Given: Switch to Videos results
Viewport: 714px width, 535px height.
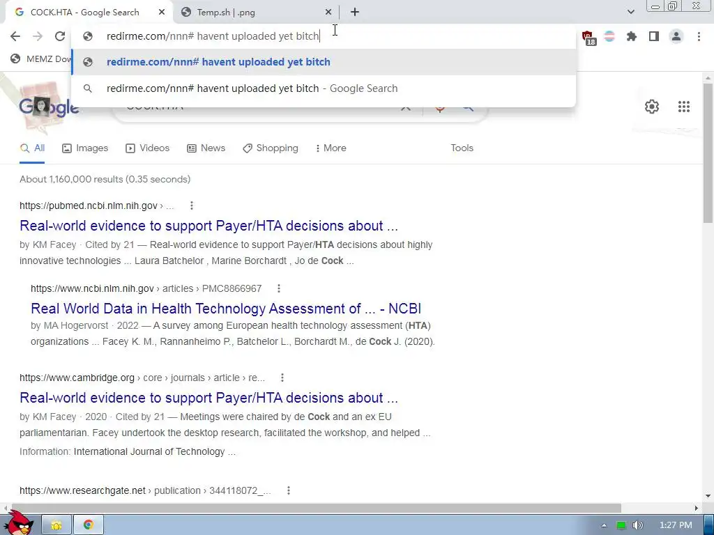Looking at the screenshot, I should coord(148,148).
